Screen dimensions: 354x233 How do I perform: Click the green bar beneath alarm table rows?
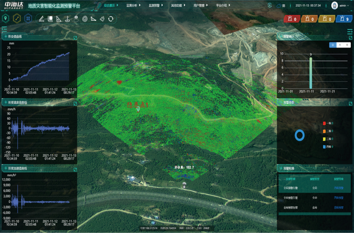coord(315,213)
